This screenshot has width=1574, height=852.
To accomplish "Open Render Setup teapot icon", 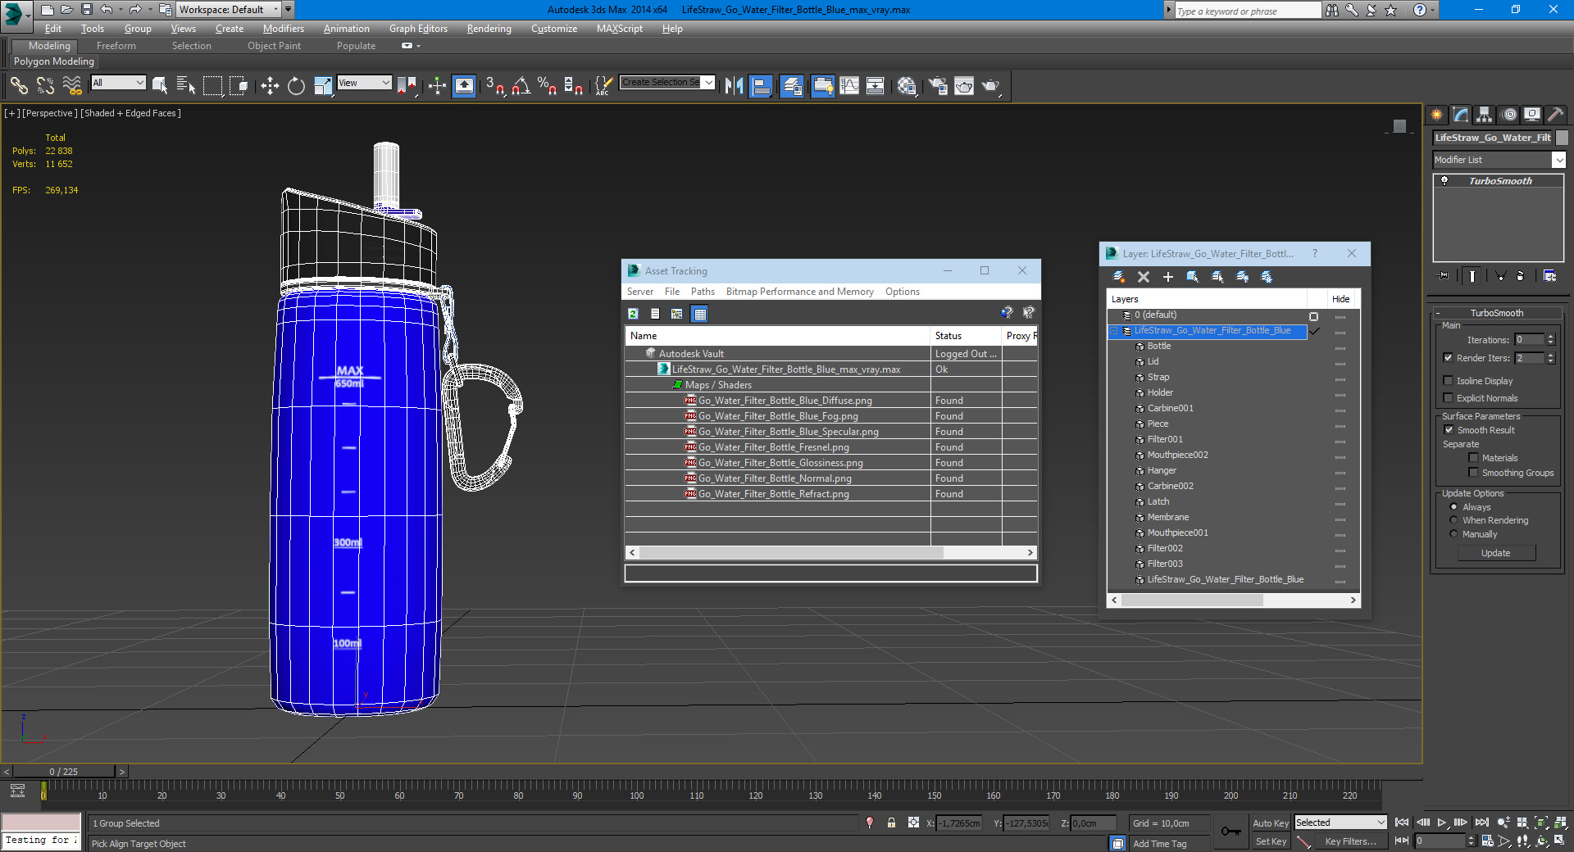I will tap(938, 85).
